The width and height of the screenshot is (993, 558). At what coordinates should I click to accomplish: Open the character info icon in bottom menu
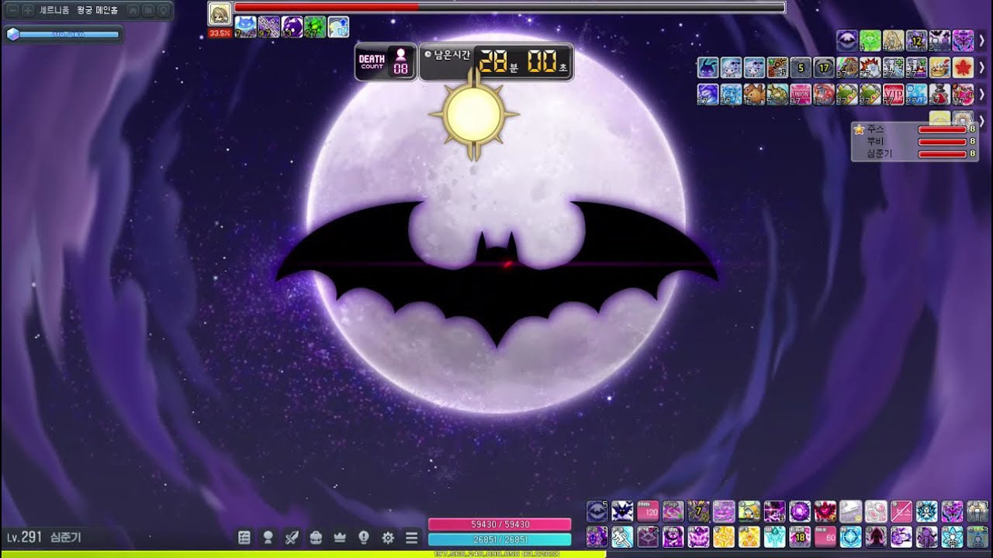point(268,537)
